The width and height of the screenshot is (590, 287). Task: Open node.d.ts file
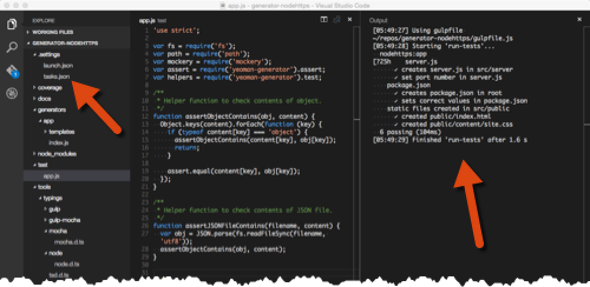[66, 264]
